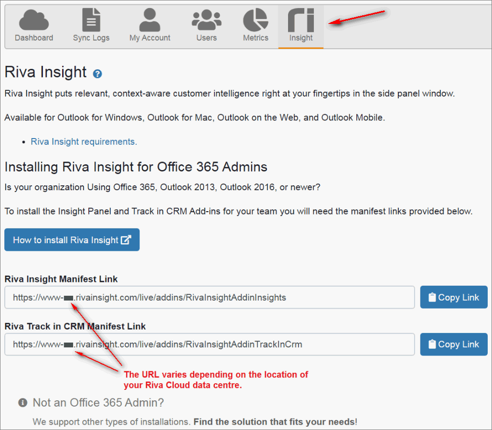Switch to the Sync Logs tab label
The image size is (492, 430).
91,38
